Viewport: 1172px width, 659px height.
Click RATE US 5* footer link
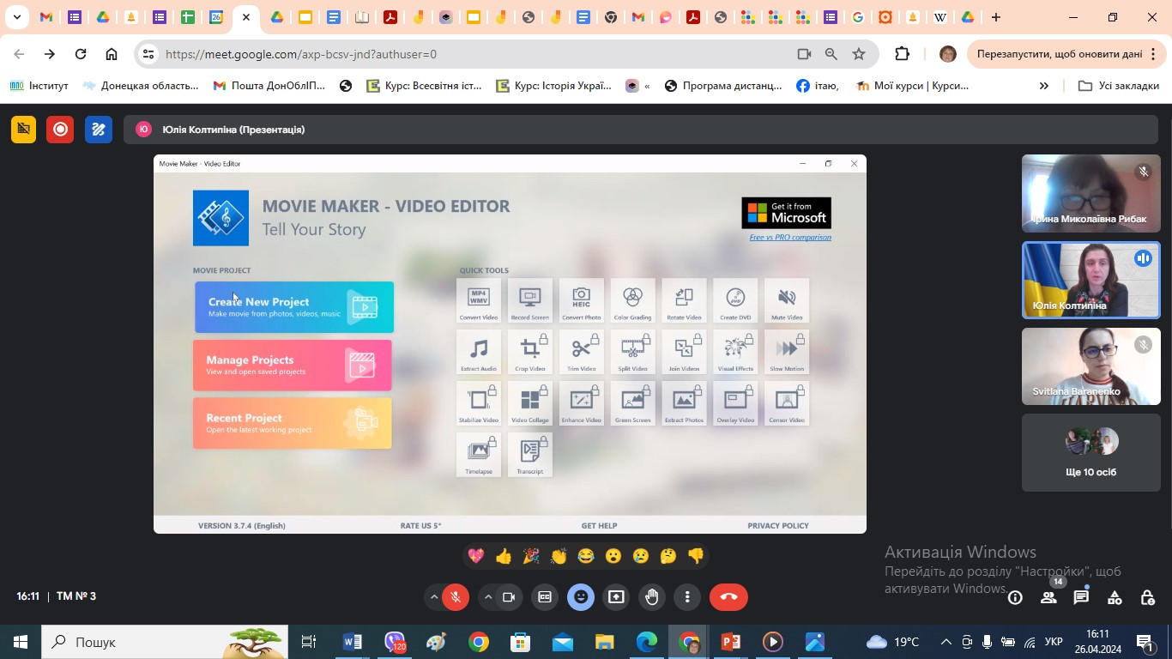[420, 525]
